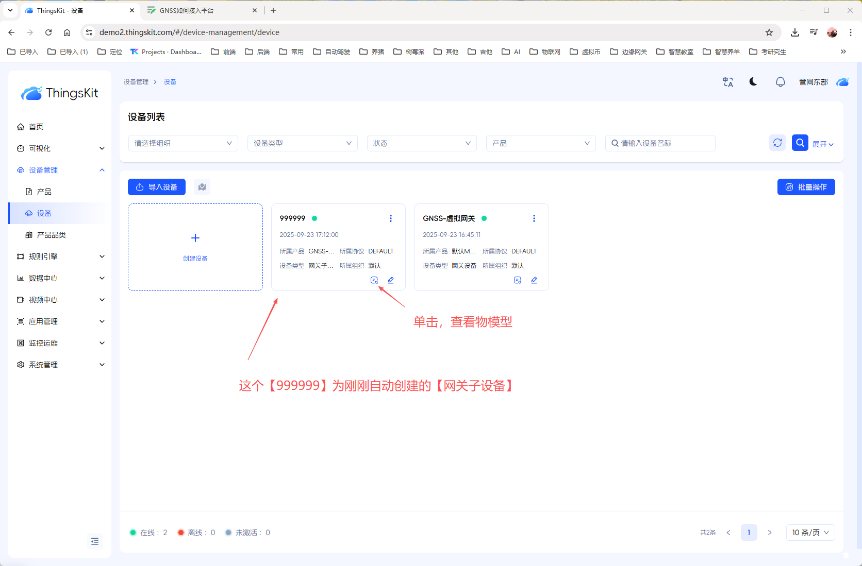Click the 批量操作 button
This screenshot has width=862, height=566.
click(806, 187)
